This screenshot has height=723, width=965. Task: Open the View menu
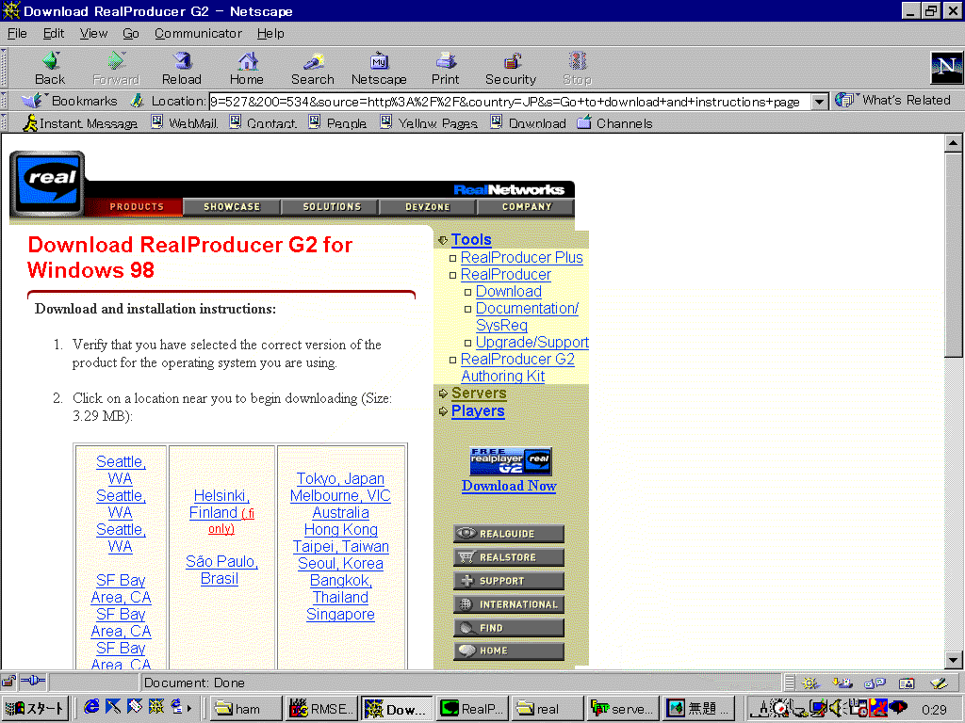pyautogui.click(x=93, y=33)
